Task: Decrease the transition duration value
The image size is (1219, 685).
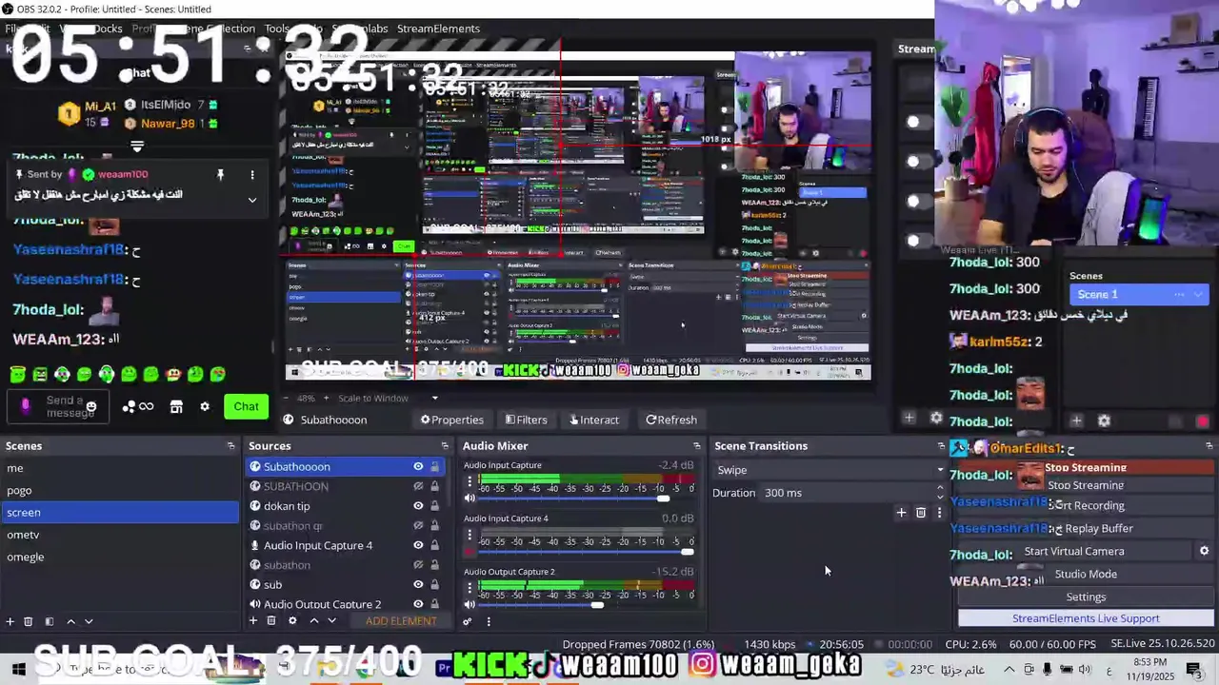Action: (x=940, y=498)
